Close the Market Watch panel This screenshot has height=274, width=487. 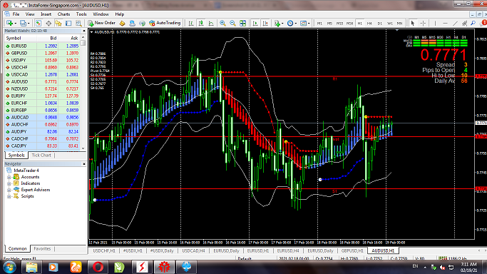pos(84,31)
